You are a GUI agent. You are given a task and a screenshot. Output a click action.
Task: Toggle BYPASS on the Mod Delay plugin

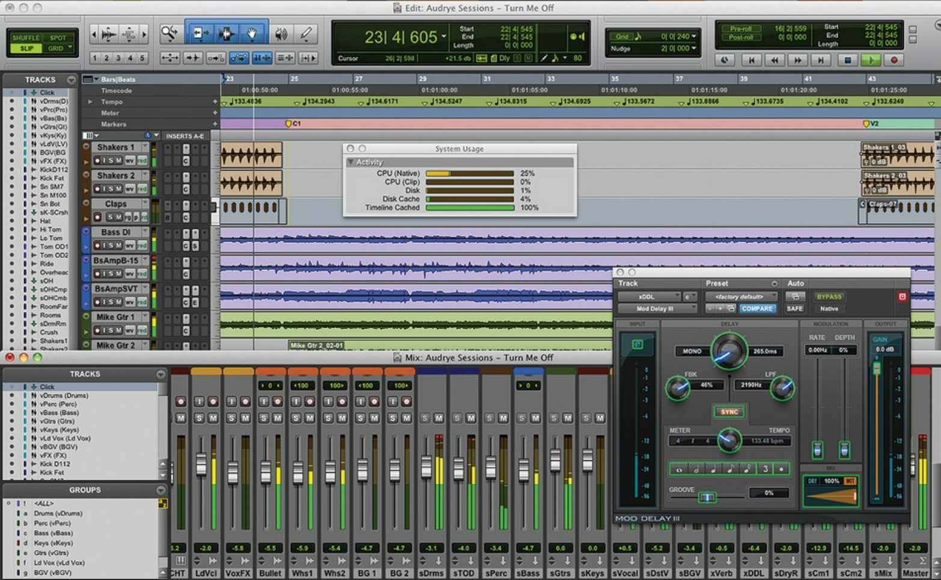coord(829,296)
